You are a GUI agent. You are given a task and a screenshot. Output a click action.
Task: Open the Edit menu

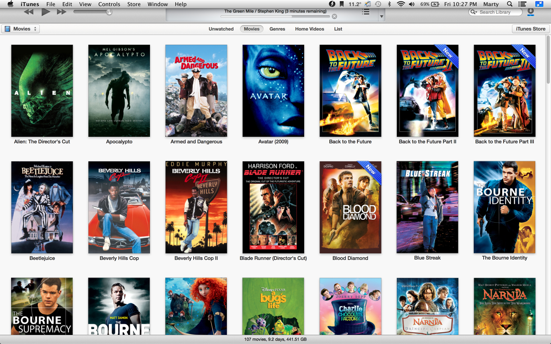pyautogui.click(x=67, y=4)
